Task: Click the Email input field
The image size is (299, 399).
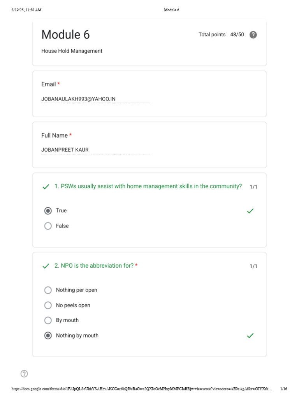Action: [x=95, y=99]
